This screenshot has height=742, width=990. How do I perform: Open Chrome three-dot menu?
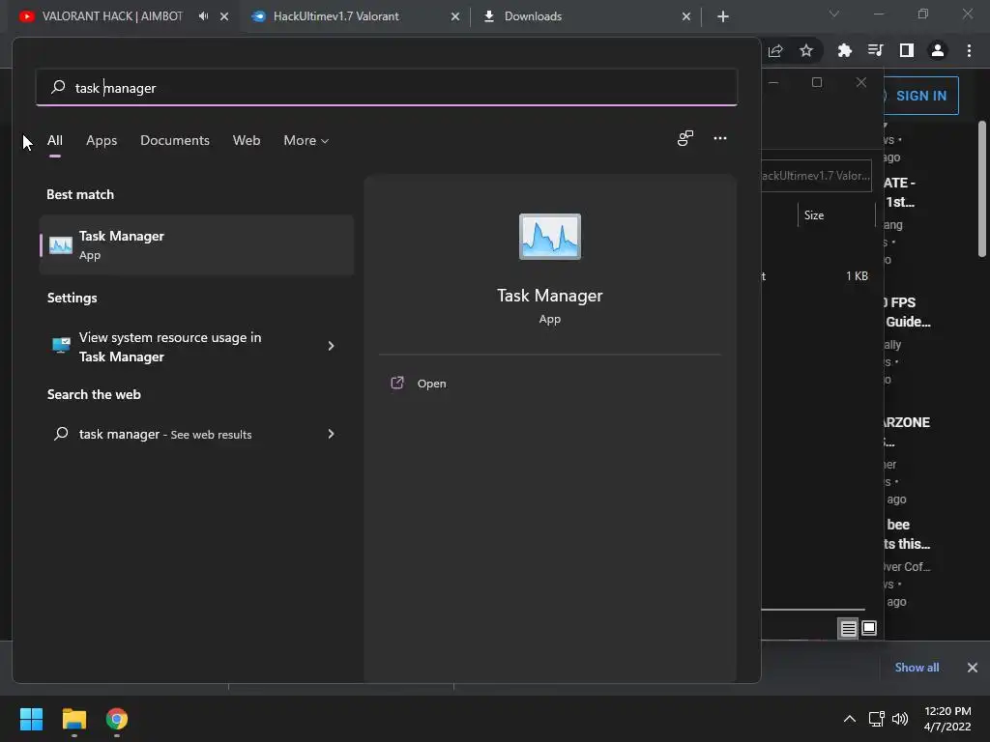969,50
